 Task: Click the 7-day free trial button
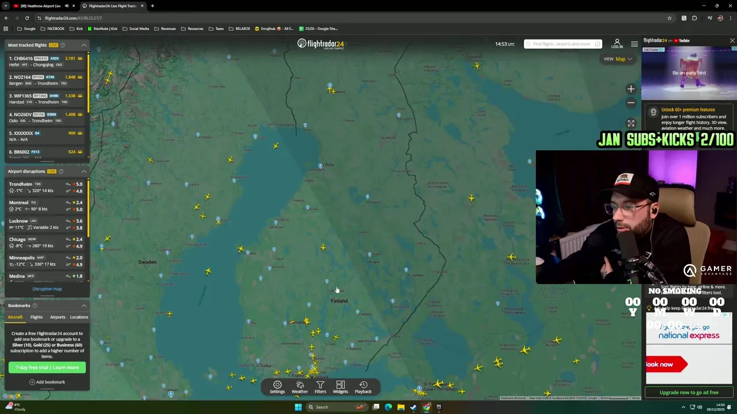(47, 367)
